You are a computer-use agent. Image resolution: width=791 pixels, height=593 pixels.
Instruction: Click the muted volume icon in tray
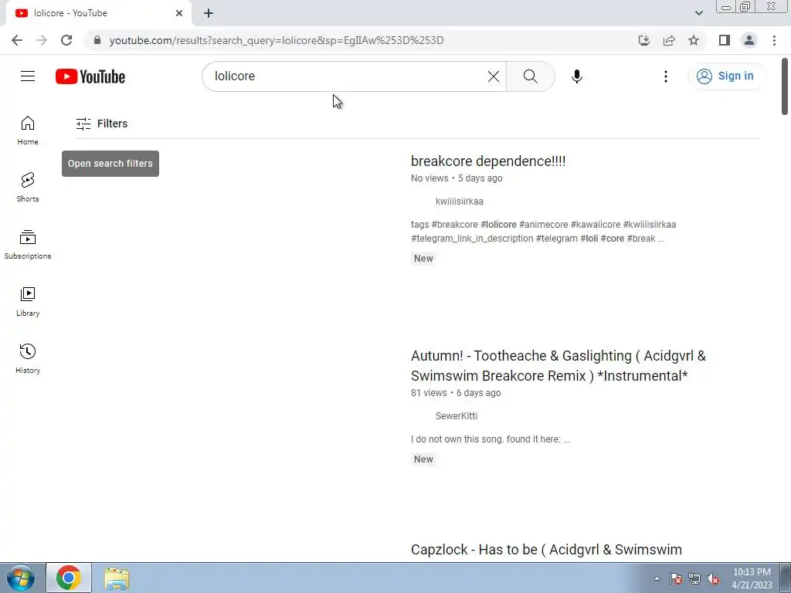pyautogui.click(x=713, y=578)
